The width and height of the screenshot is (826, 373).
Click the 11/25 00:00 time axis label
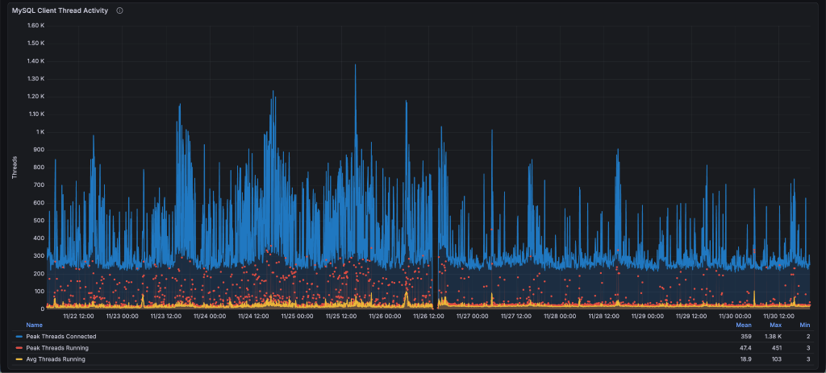coord(298,316)
